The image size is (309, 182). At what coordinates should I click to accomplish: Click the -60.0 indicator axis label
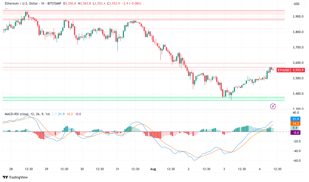pyautogui.click(x=296, y=161)
